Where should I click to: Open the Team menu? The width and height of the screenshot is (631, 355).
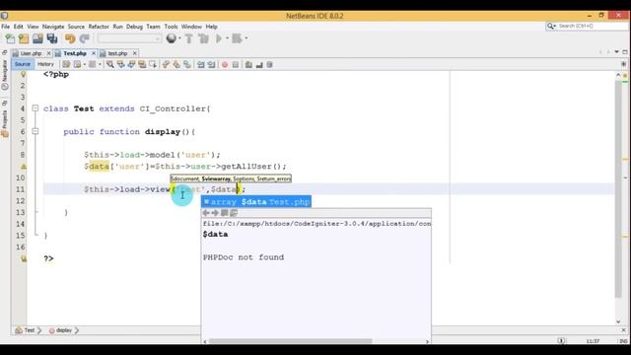[153, 27]
